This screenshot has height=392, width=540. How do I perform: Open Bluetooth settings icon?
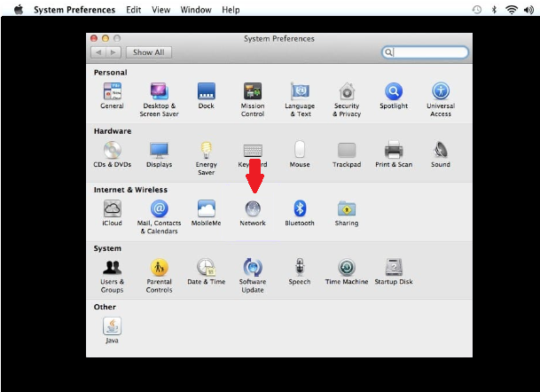click(300, 209)
